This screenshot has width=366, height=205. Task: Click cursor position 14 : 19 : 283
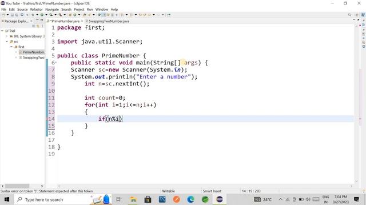pos(251,191)
